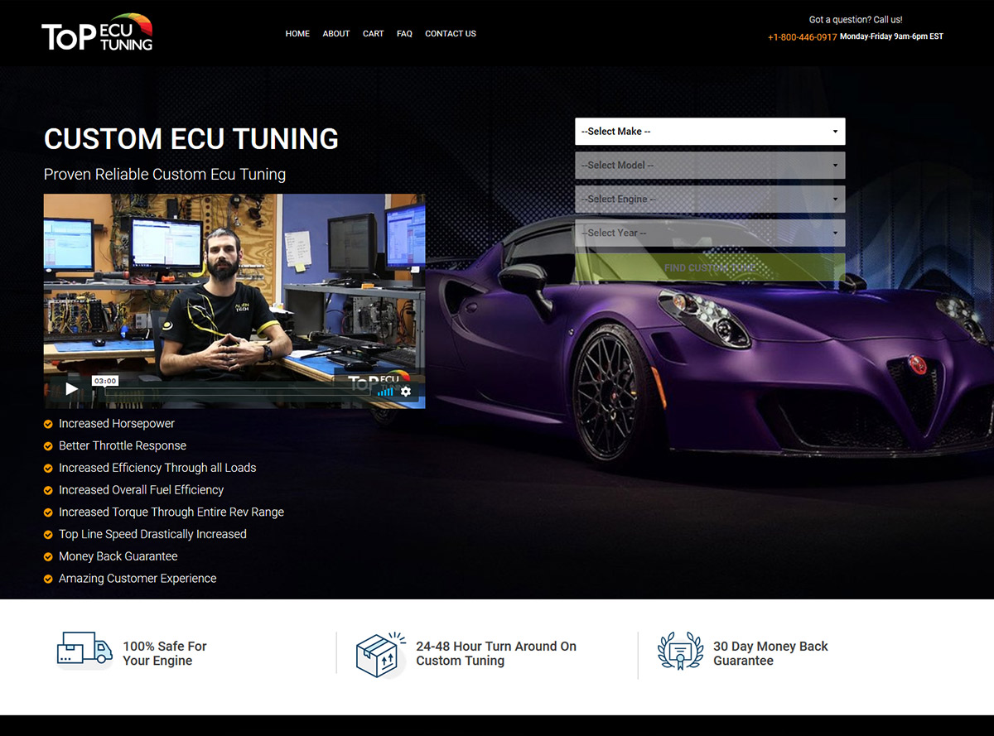Viewport: 994px width, 736px height.
Task: Click the Top ECU Tuning logo
Action: pos(96,34)
